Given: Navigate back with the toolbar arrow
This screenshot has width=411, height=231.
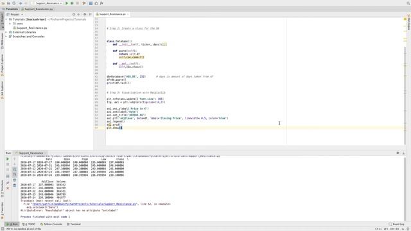Looking at the screenshot, I should (20, 3).
